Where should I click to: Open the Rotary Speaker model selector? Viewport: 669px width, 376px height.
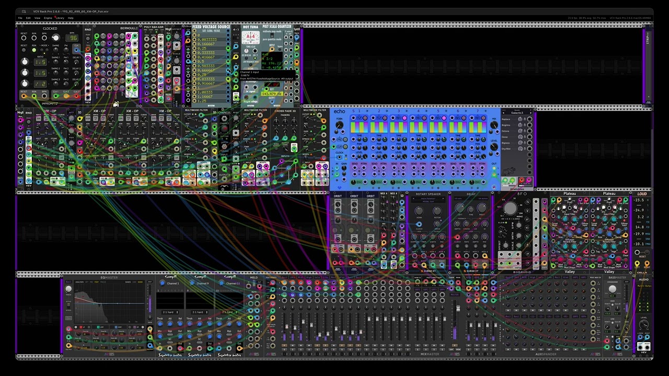point(428,199)
